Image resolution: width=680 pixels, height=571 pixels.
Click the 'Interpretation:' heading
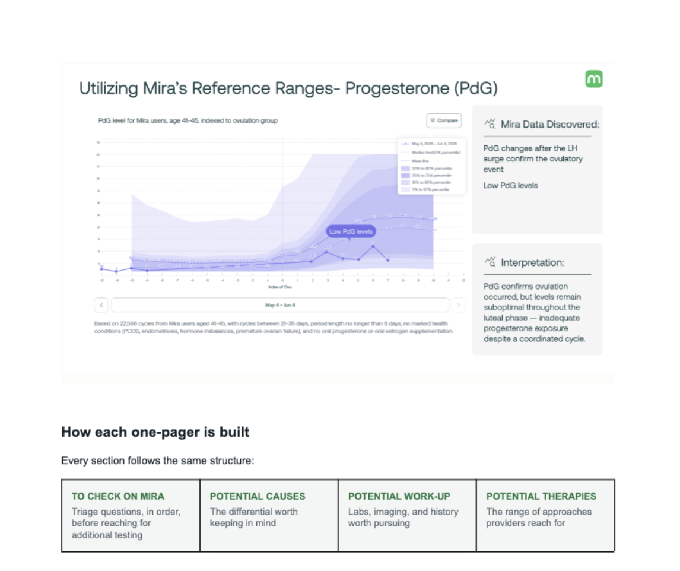click(533, 262)
